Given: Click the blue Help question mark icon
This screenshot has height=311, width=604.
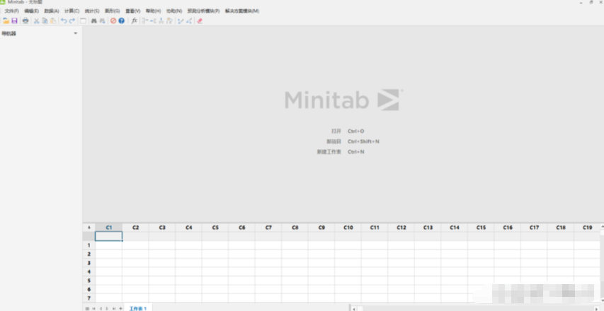Looking at the screenshot, I should click(121, 20).
